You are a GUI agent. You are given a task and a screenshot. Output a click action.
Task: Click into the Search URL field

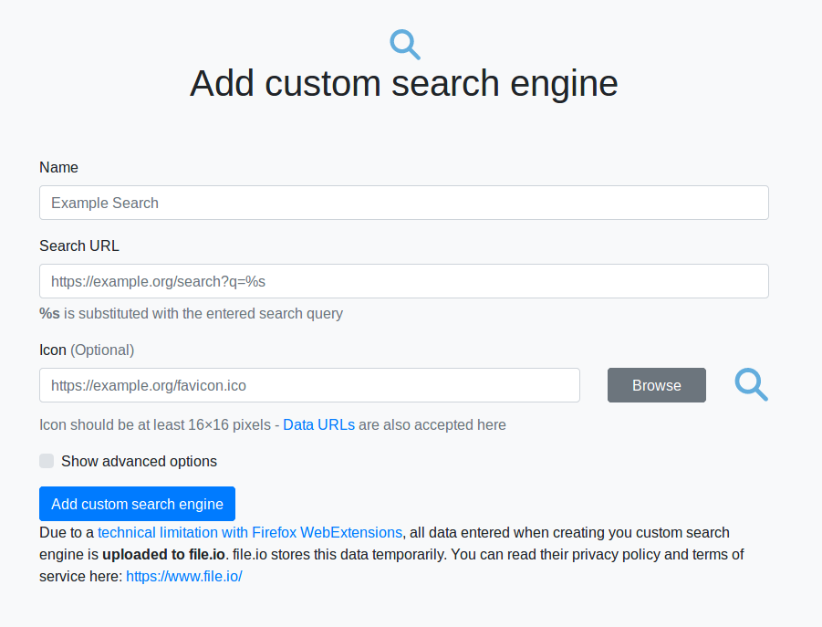point(403,281)
